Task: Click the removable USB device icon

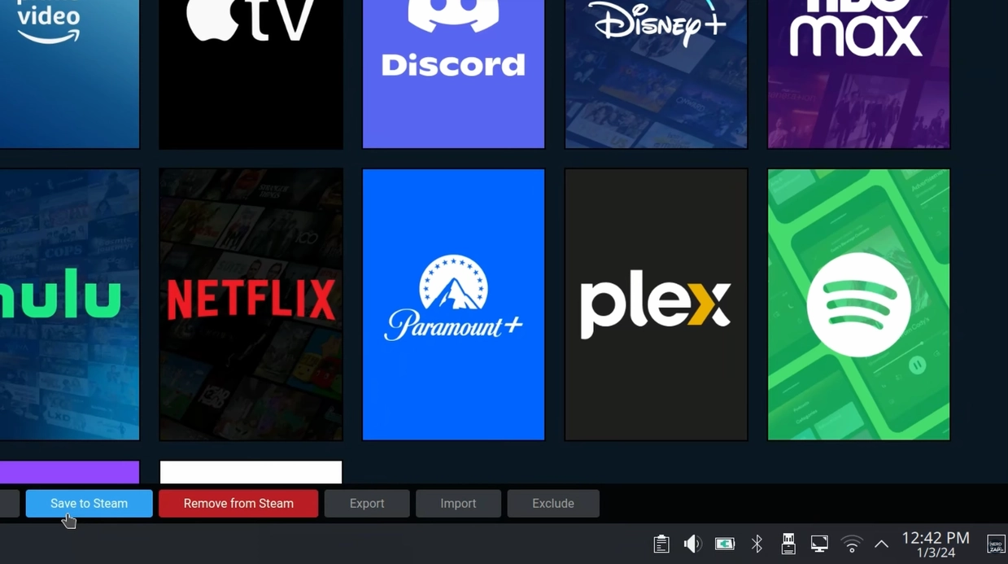Action: point(788,544)
